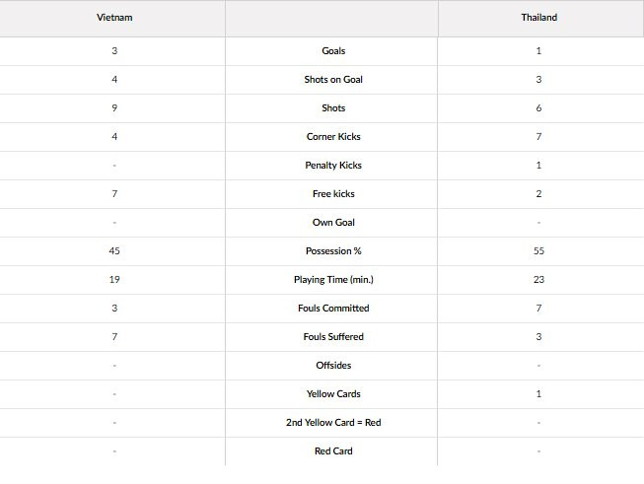The height and width of the screenshot is (484, 644).
Task: Click the Free kicks label
Action: click(333, 194)
